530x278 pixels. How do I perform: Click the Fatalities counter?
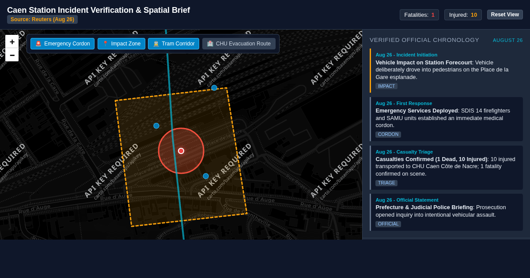point(419,15)
